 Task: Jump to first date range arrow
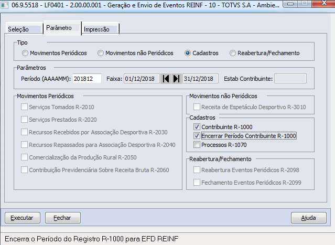pos(166,79)
